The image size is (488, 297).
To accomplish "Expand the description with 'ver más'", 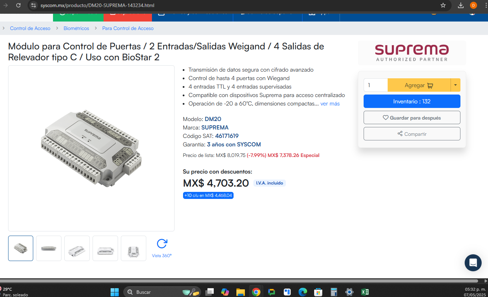I will pos(330,104).
